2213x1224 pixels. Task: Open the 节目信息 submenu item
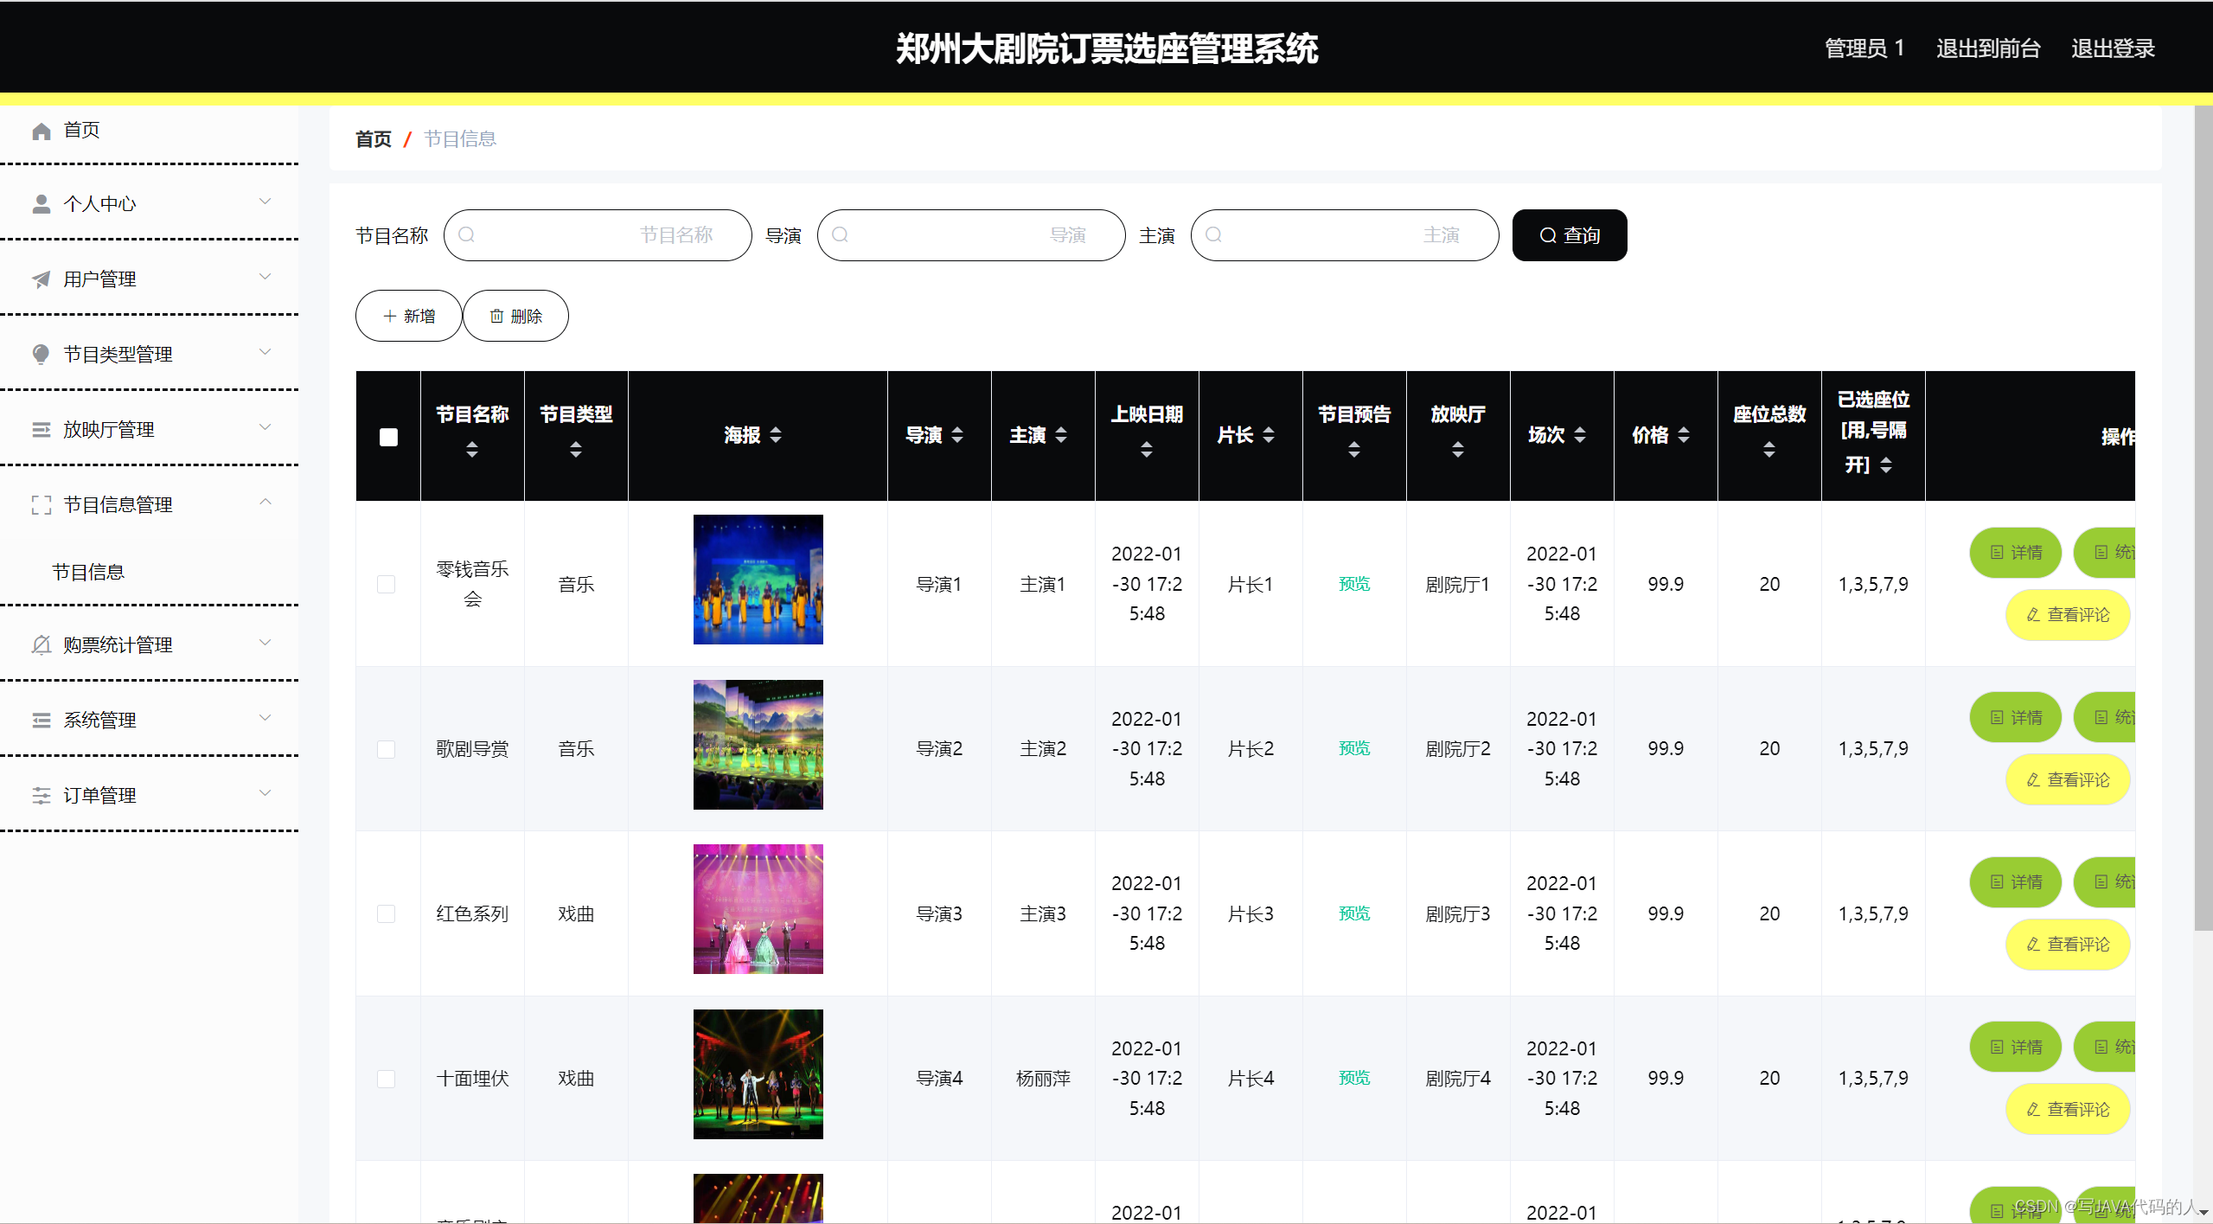pos(88,572)
